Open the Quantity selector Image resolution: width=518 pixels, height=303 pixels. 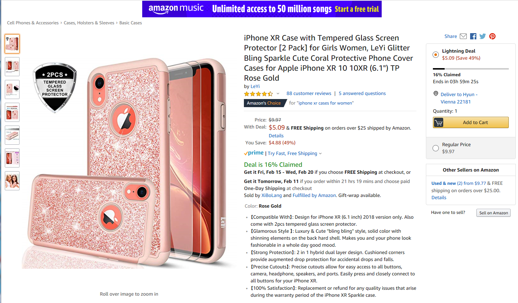click(445, 111)
